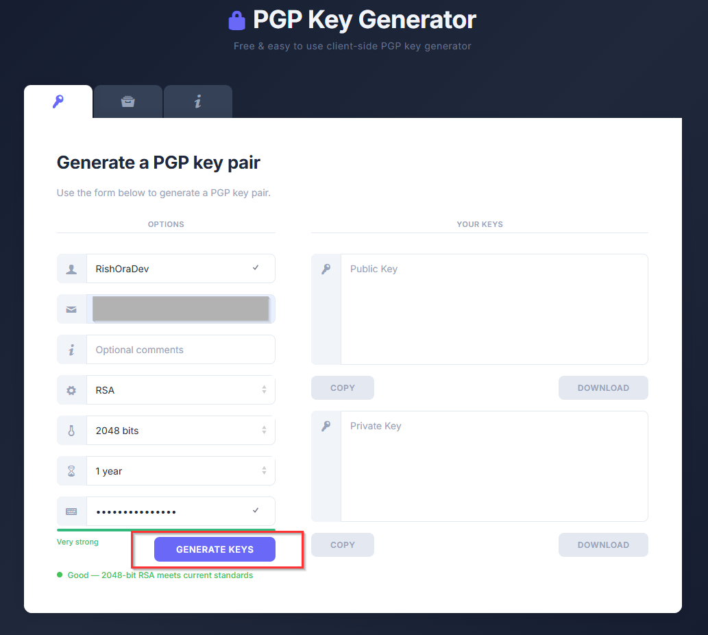This screenshot has width=708, height=635.
Task: Focus the Optional comments input field
Action: pyautogui.click(x=180, y=350)
